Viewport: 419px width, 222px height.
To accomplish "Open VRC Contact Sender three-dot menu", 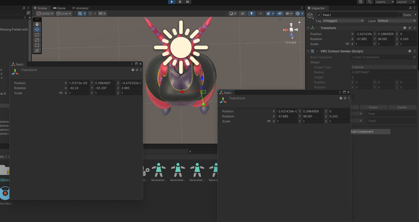I will [415, 51].
